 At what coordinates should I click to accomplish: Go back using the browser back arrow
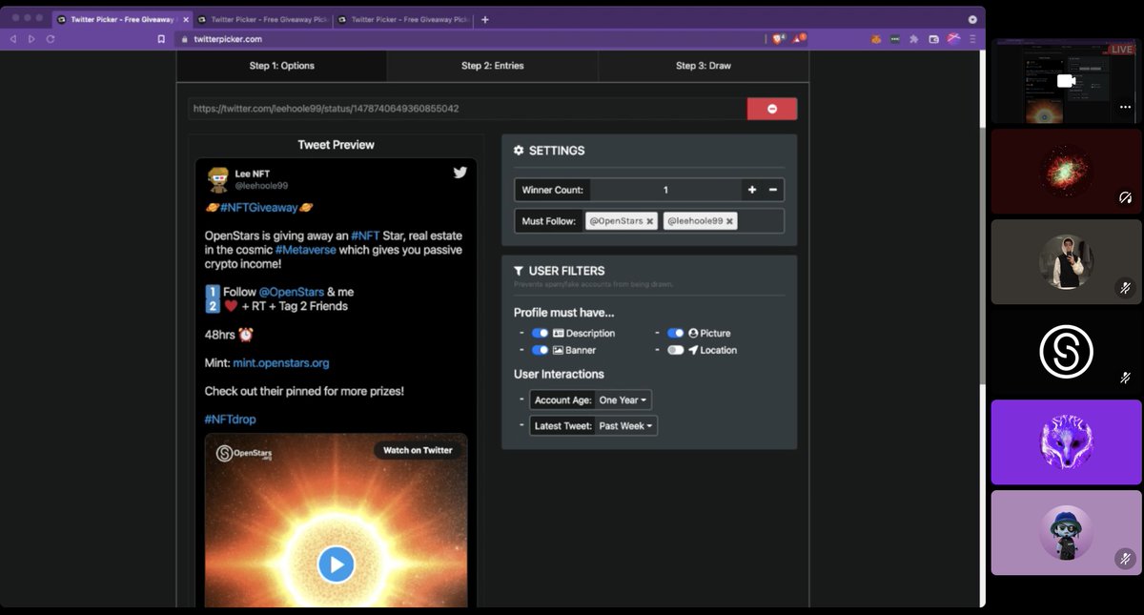click(13, 39)
